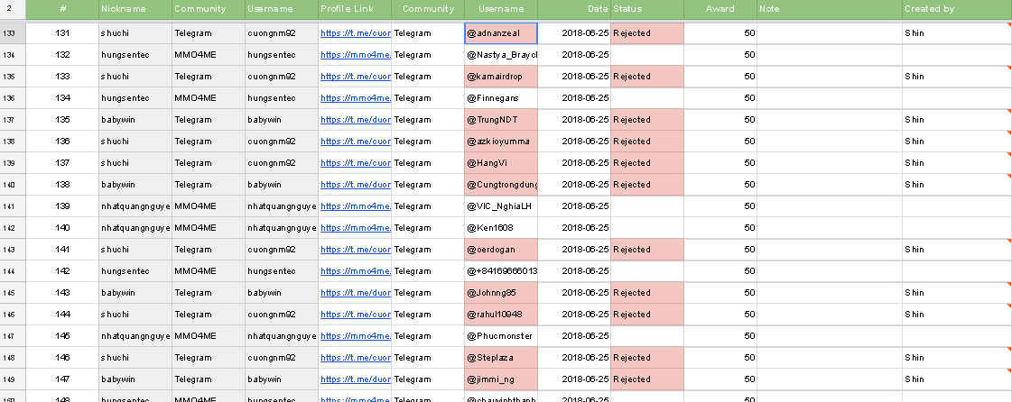The height and width of the screenshot is (402, 1012).
Task: Select row header 143
Action: [x=10, y=250]
